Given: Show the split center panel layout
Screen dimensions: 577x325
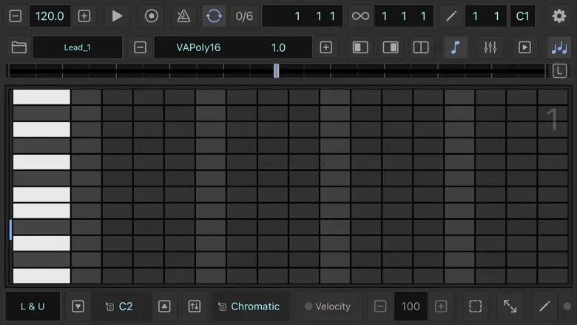Looking at the screenshot, I should pos(420,47).
